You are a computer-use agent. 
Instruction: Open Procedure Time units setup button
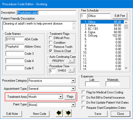(x=71, y=70)
